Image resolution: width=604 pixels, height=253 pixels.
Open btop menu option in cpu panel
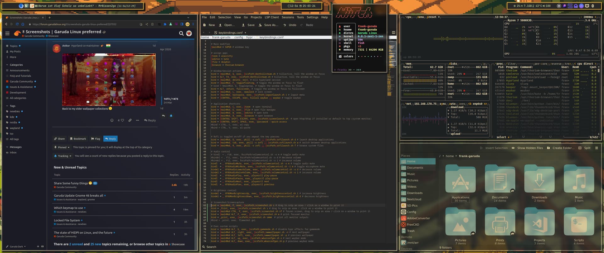point(421,17)
